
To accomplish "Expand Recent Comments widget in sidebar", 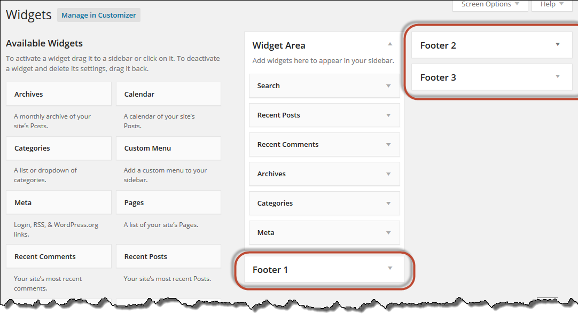I will pos(388,145).
